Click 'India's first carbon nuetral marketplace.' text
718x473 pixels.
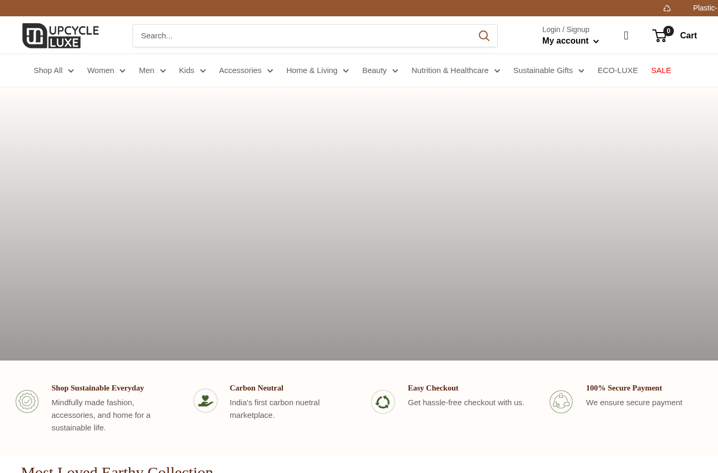click(x=274, y=409)
